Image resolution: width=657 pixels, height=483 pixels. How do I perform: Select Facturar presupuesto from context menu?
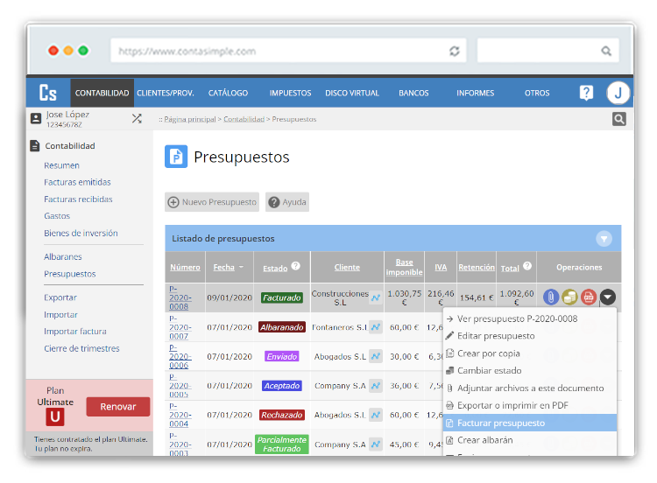501,423
